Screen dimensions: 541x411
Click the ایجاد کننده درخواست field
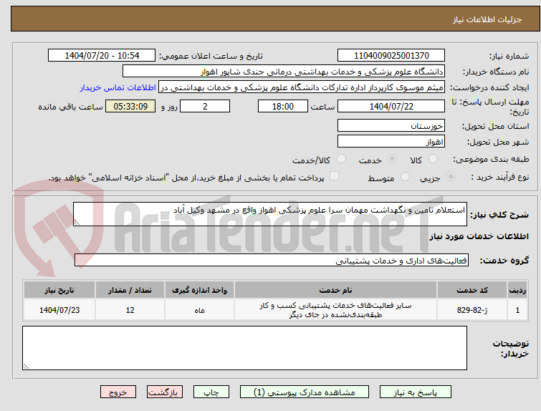[302, 87]
